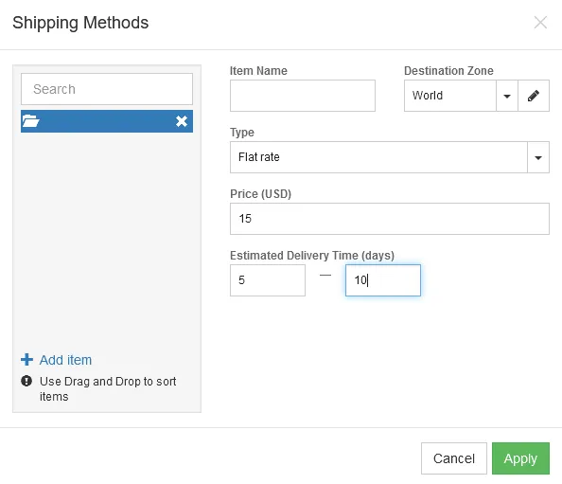
Task: Click the Price (USD) field showing 15
Action: pos(390,219)
